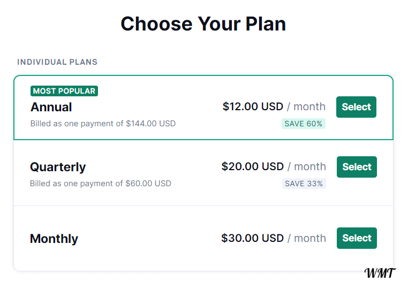Click the $144.00 USD billing note
Screen dimensions: 408x282
(103, 124)
